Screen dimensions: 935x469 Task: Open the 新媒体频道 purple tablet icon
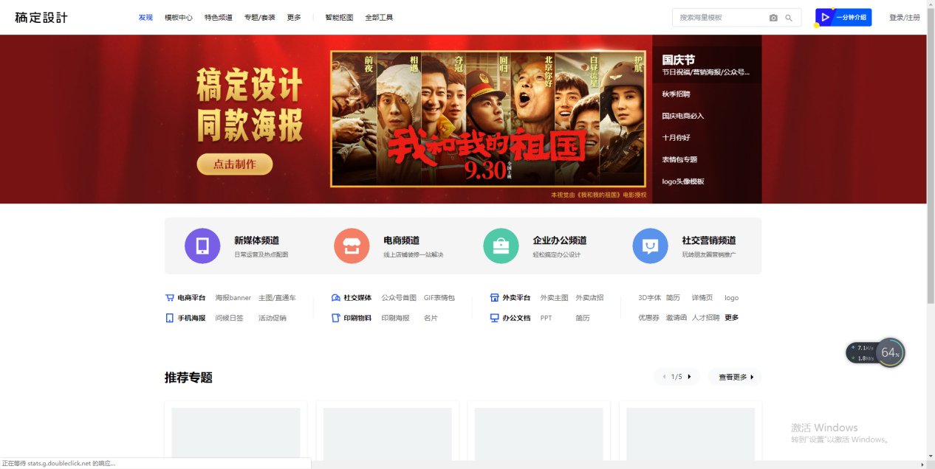click(202, 246)
